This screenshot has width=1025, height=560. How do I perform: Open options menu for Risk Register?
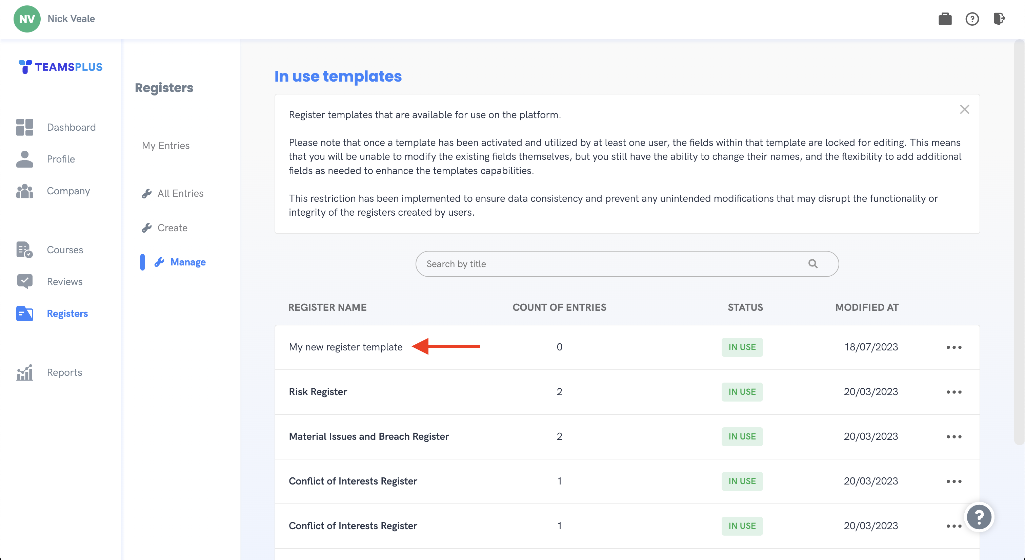pyautogui.click(x=954, y=392)
